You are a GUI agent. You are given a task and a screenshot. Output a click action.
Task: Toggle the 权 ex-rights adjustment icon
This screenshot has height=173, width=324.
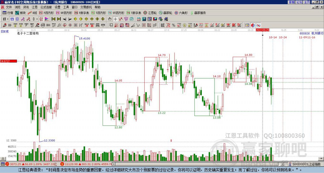click(x=41, y=19)
